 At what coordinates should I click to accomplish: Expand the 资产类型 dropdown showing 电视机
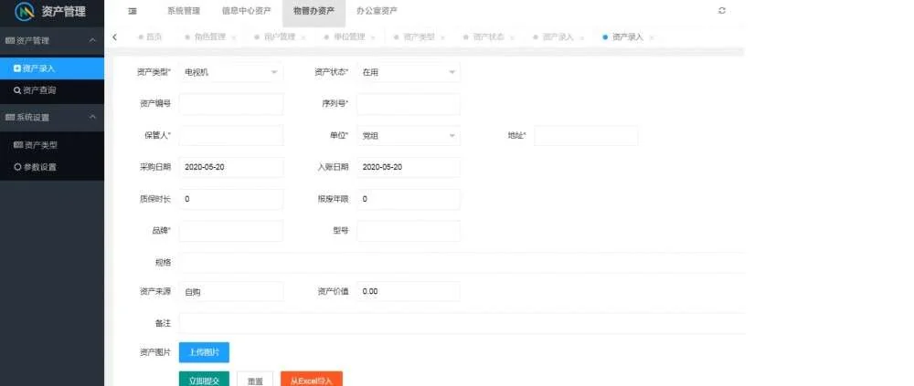pyautogui.click(x=230, y=72)
